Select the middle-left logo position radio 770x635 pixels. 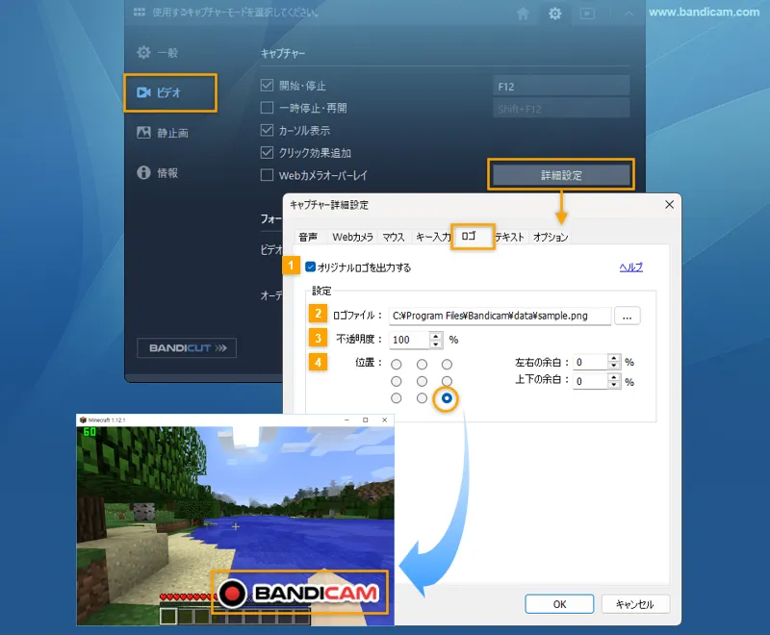(397, 381)
